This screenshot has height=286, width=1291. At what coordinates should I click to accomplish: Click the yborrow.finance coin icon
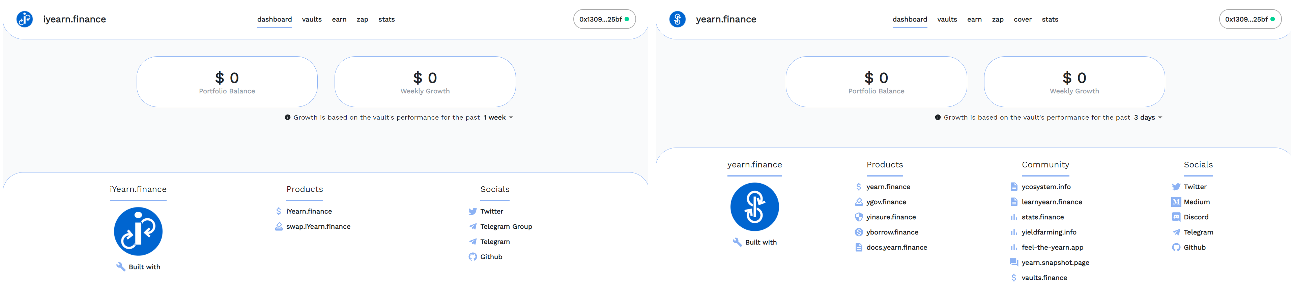tap(859, 232)
